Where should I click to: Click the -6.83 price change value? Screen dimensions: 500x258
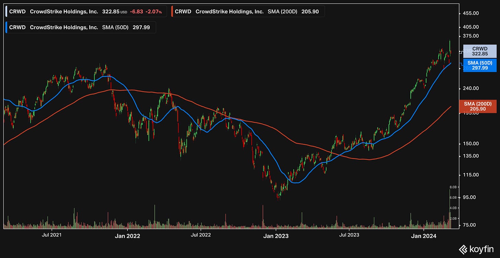[136, 12]
